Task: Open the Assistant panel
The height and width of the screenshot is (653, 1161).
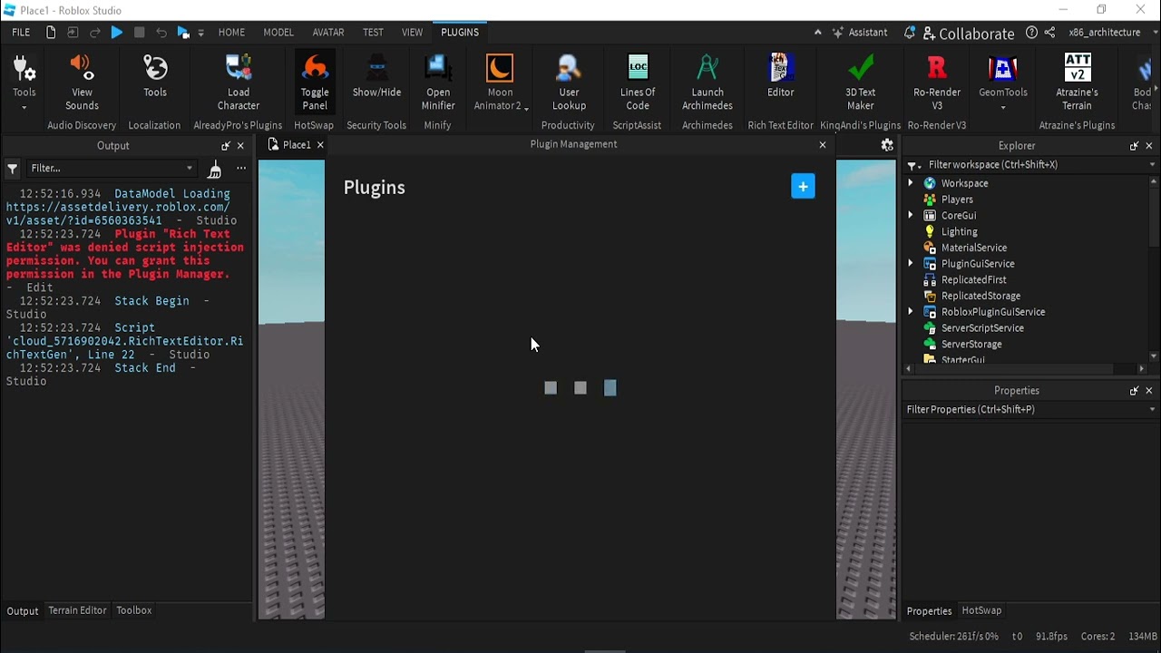Action: point(860,32)
